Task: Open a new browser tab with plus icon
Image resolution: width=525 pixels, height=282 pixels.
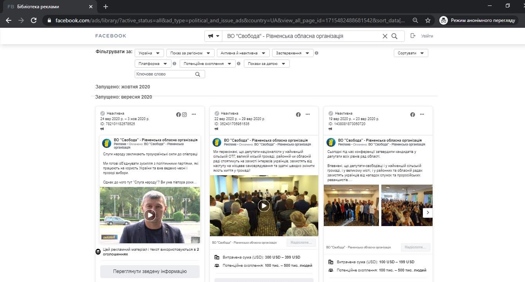Action: click(106, 7)
